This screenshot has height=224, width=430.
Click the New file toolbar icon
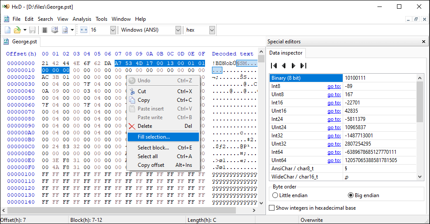(x=8, y=30)
